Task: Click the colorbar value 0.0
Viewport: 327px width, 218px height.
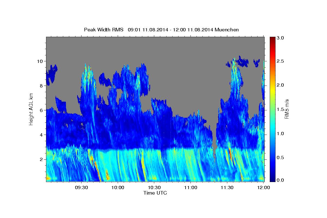Action: point(280,180)
